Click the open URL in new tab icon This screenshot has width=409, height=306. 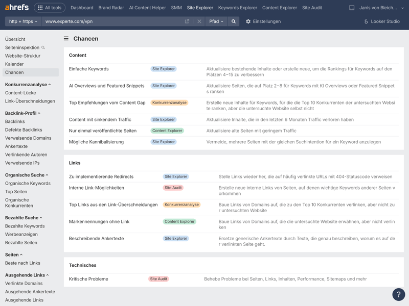[x=187, y=21]
